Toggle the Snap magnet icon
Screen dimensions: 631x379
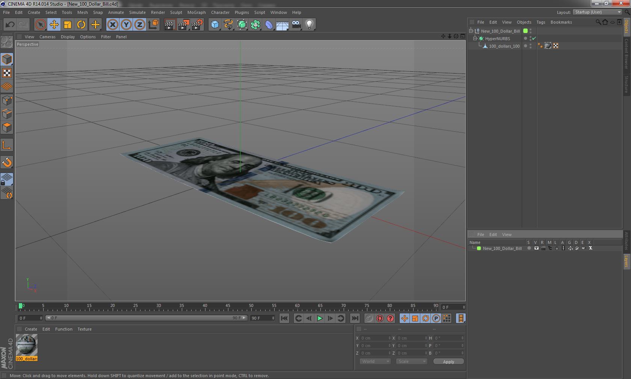click(7, 162)
